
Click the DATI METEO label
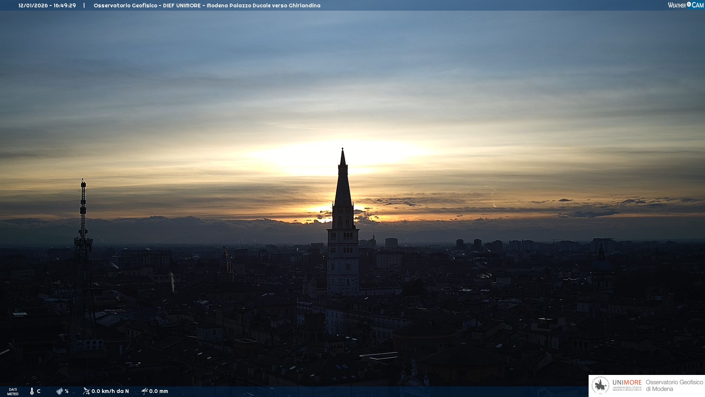(13, 391)
